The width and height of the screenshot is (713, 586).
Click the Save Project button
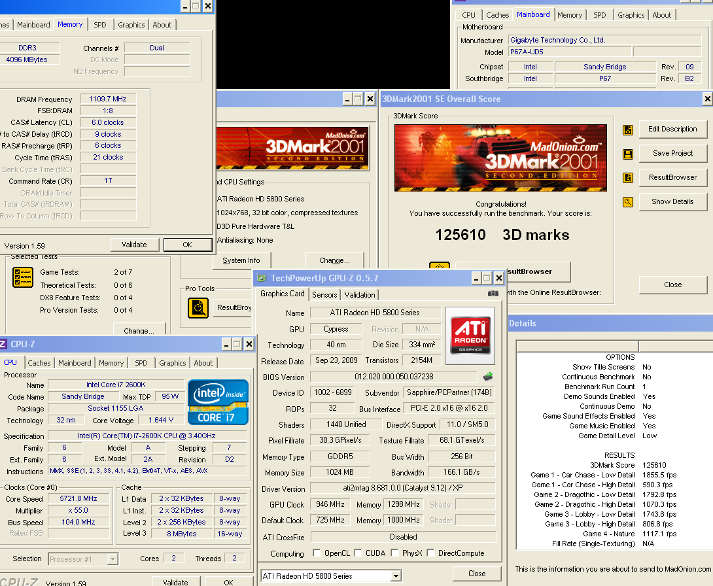[x=672, y=153]
